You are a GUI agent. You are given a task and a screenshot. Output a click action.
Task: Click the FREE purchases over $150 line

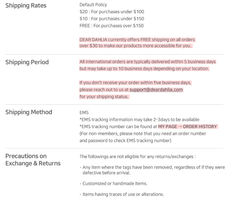coord(111,26)
